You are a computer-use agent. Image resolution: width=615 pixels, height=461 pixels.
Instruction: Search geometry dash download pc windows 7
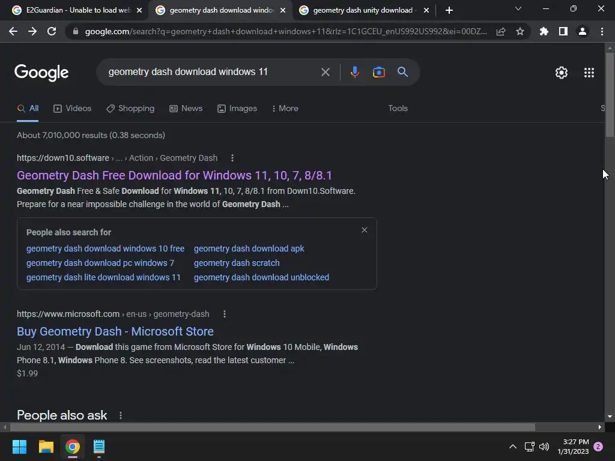coord(100,263)
